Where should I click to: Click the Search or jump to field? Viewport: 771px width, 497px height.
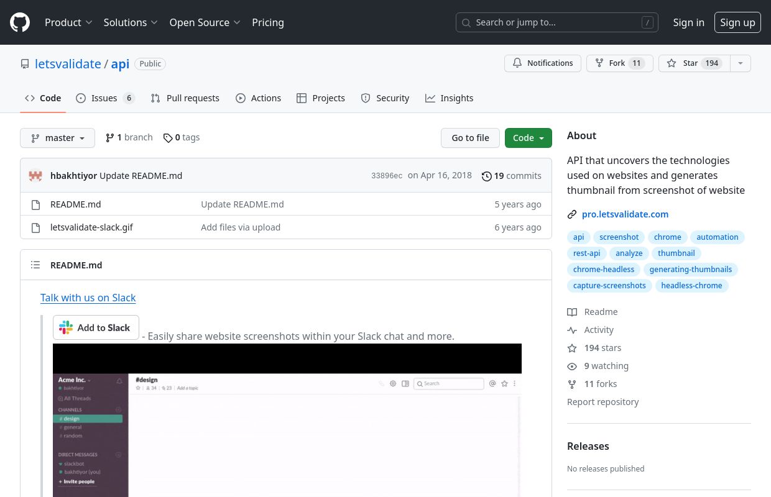557,22
